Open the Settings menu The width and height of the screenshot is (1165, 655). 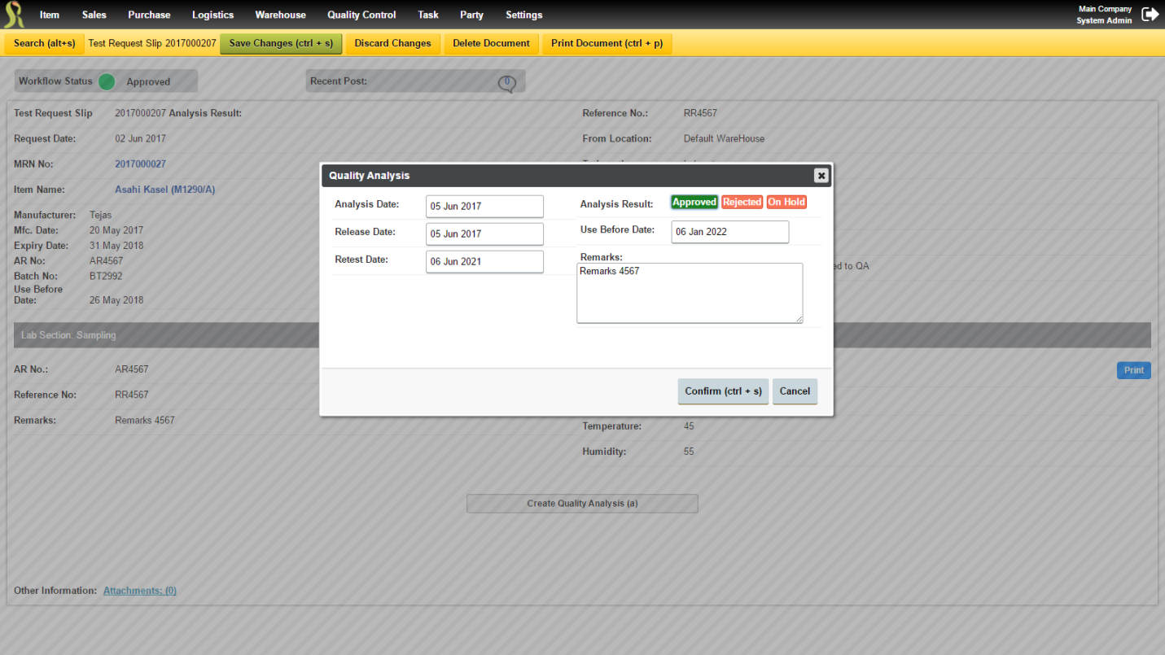[523, 14]
